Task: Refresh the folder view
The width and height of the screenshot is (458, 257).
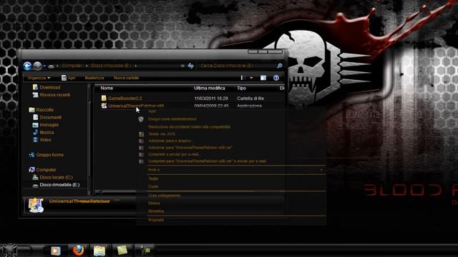Action: 191,66
